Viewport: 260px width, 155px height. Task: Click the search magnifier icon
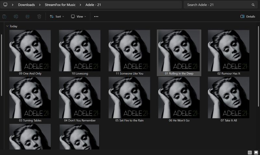(253, 5)
